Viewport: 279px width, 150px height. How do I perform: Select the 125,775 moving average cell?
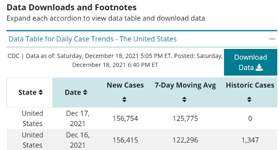pyautogui.click(x=185, y=119)
